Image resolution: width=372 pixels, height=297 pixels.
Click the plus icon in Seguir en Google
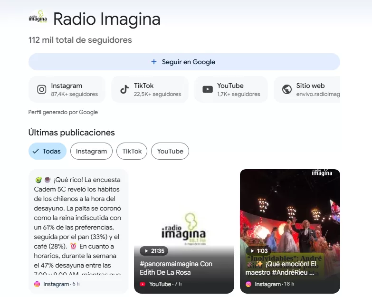153,62
